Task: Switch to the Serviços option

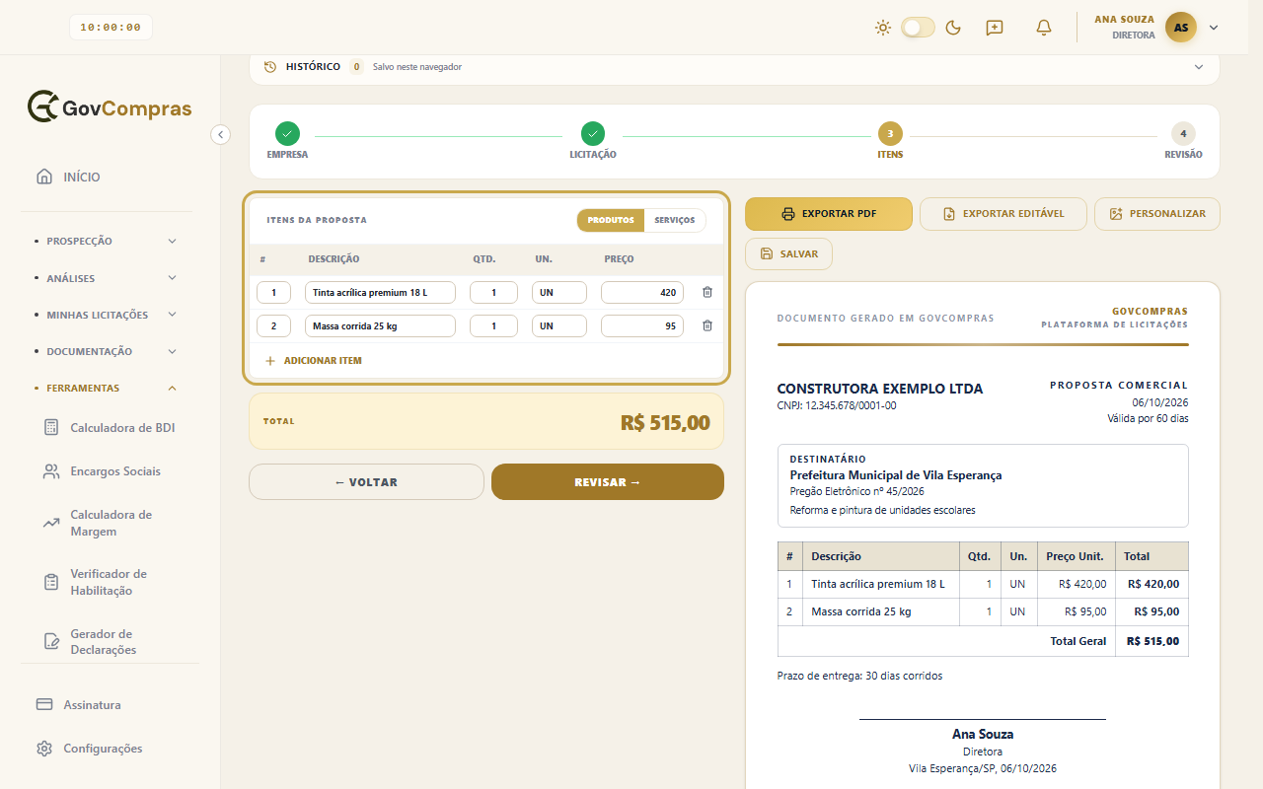Action: 675,220
